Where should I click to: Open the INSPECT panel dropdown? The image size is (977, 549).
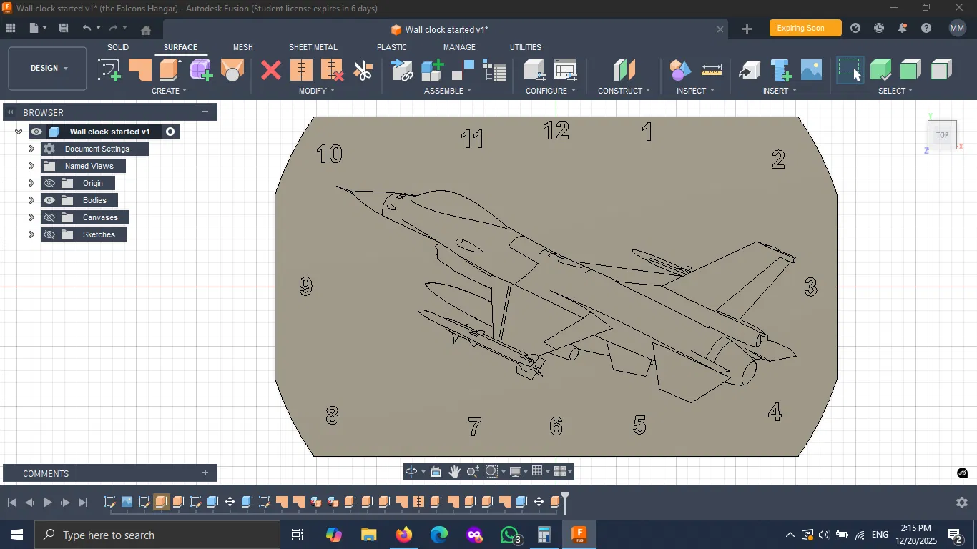point(696,91)
